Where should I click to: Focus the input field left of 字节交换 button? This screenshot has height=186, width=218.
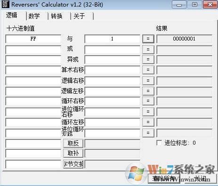(33, 164)
